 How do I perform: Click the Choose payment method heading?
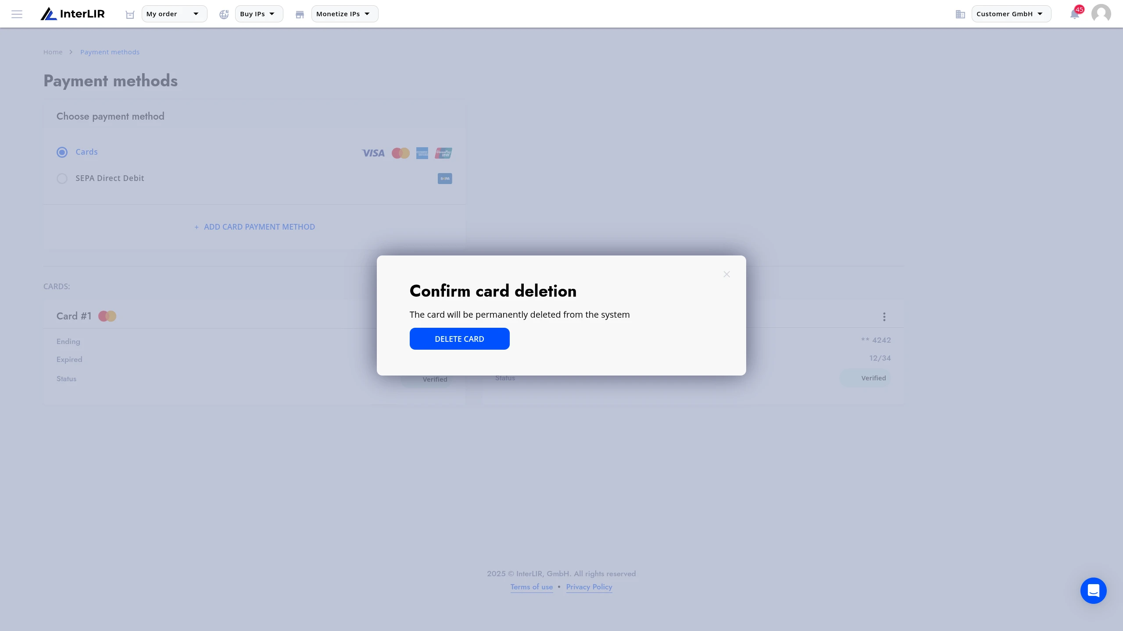click(x=110, y=116)
